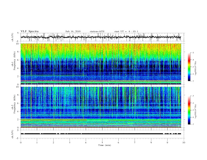The width and height of the screenshot is (207, 160).
Task: Click the "ch.3(V)" axis label
Action: pyautogui.click(x=13, y=134)
